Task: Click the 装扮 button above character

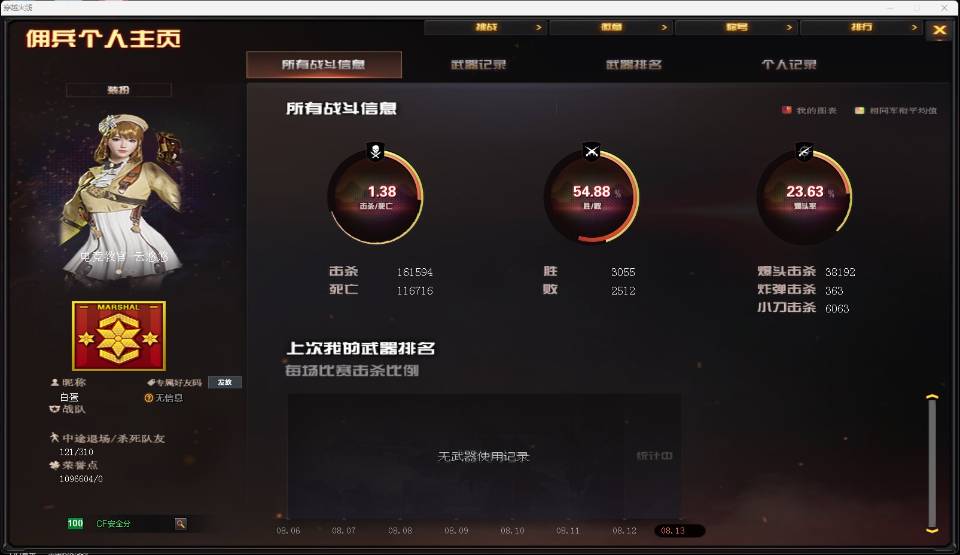Action: [118, 90]
